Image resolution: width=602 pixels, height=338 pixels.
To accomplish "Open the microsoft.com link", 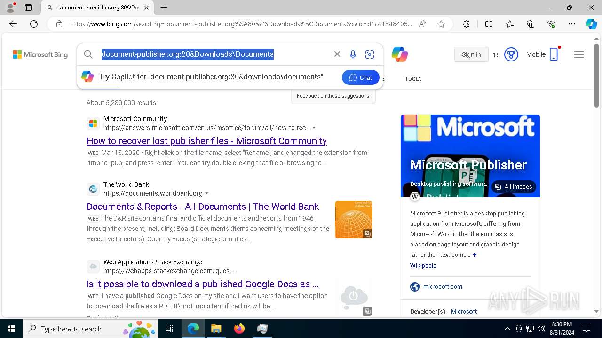I will (443, 287).
